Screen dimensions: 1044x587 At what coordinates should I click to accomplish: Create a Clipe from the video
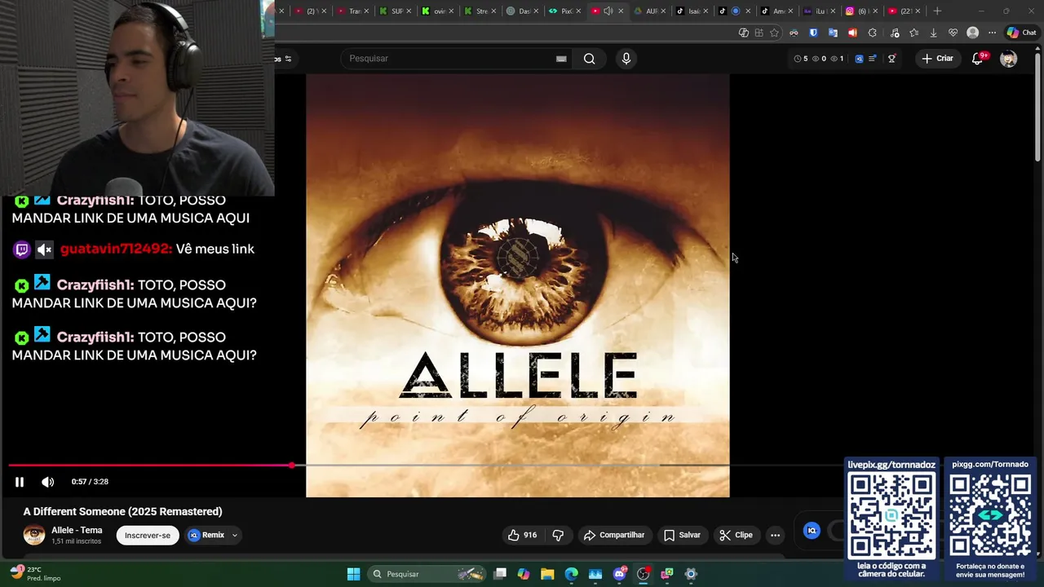pos(736,535)
